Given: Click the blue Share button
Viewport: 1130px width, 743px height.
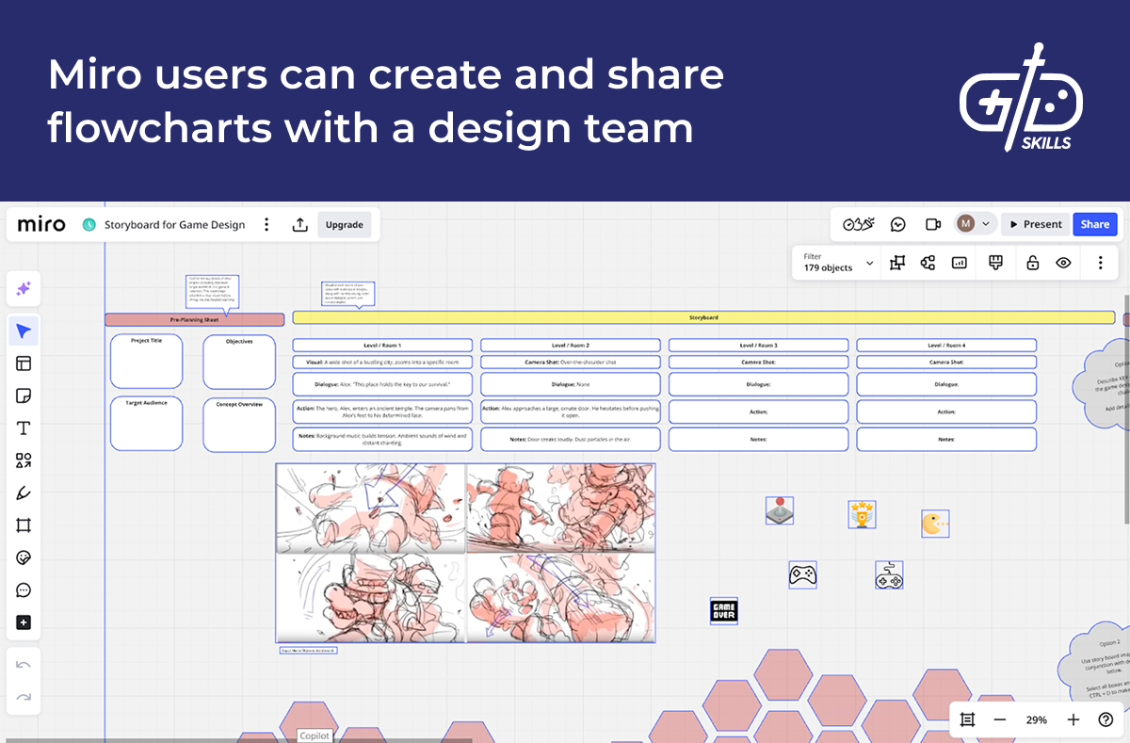Looking at the screenshot, I should (1095, 224).
